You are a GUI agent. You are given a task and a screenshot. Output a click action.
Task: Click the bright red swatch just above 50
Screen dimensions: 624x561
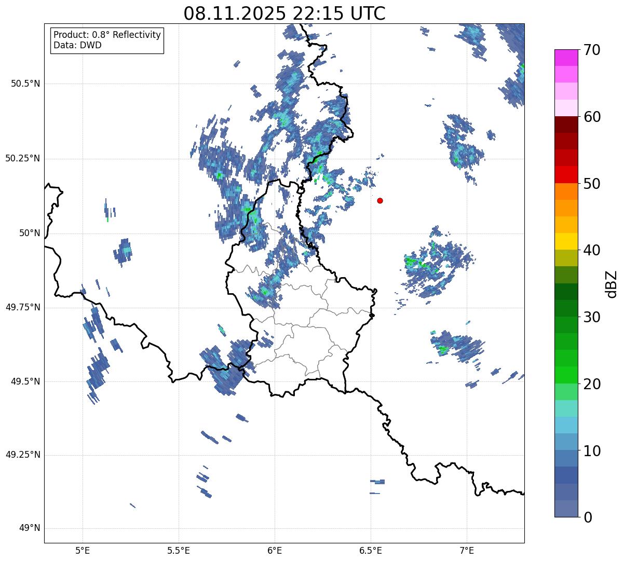[566, 175]
